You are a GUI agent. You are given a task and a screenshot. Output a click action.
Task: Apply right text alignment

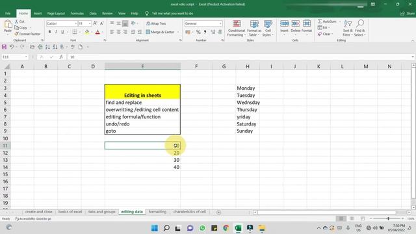(x=125, y=32)
